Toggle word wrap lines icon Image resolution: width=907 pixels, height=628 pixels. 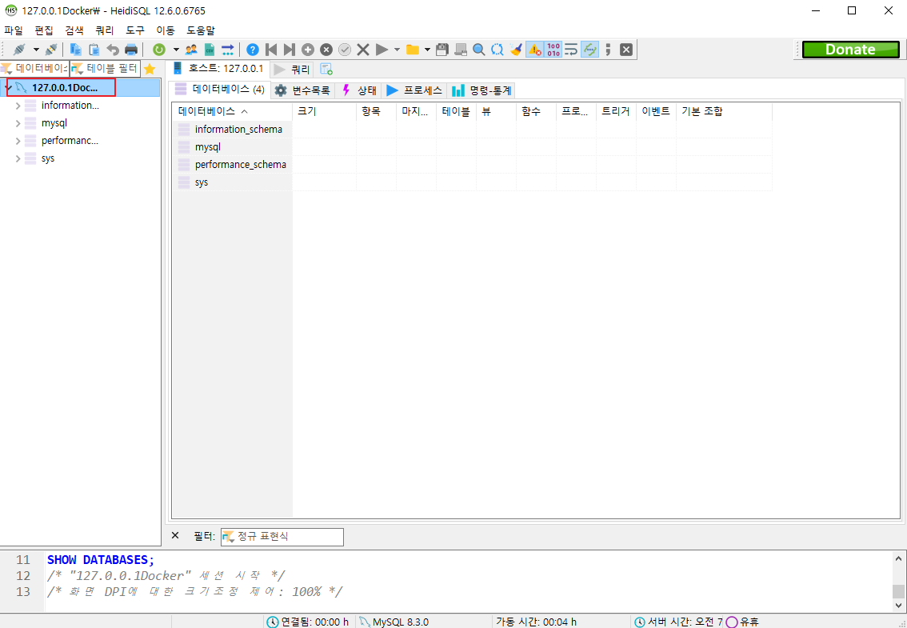tap(572, 50)
